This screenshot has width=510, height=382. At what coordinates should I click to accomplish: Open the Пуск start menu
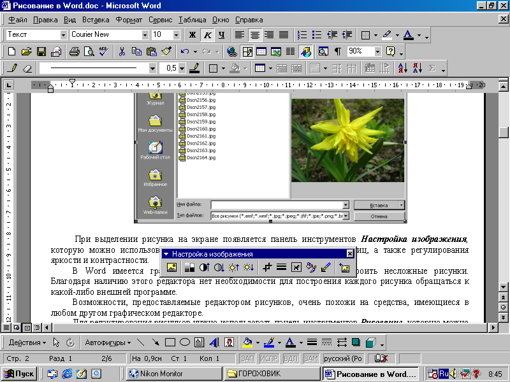[x=19, y=374]
